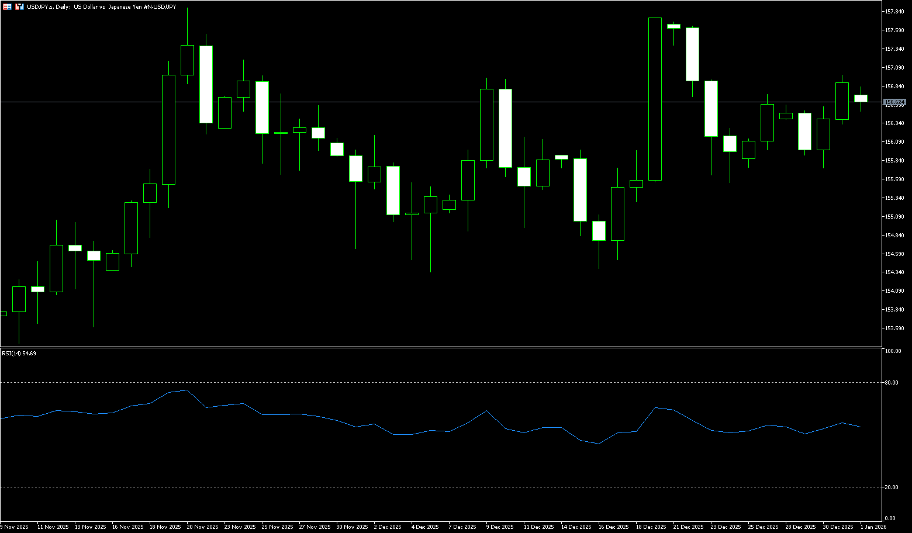This screenshot has height=533, width=912.
Task: Click the 4 Dec 2025 date label
Action: coord(425,527)
